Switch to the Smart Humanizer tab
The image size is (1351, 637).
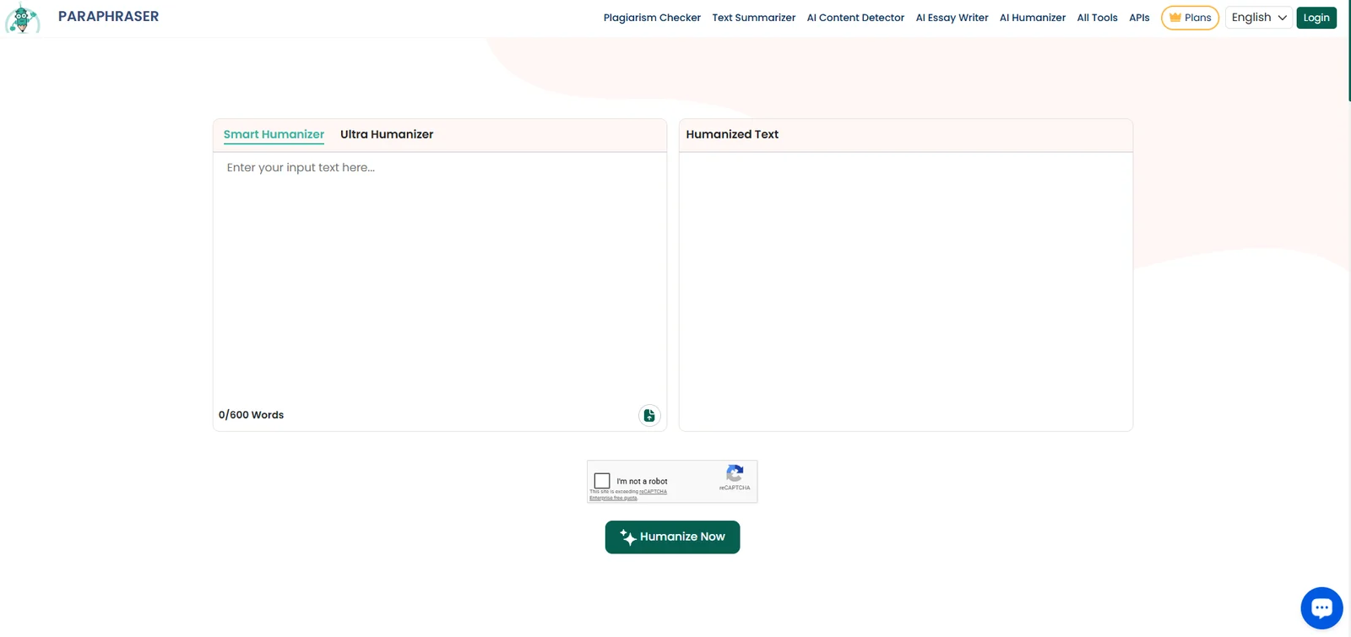pos(274,134)
